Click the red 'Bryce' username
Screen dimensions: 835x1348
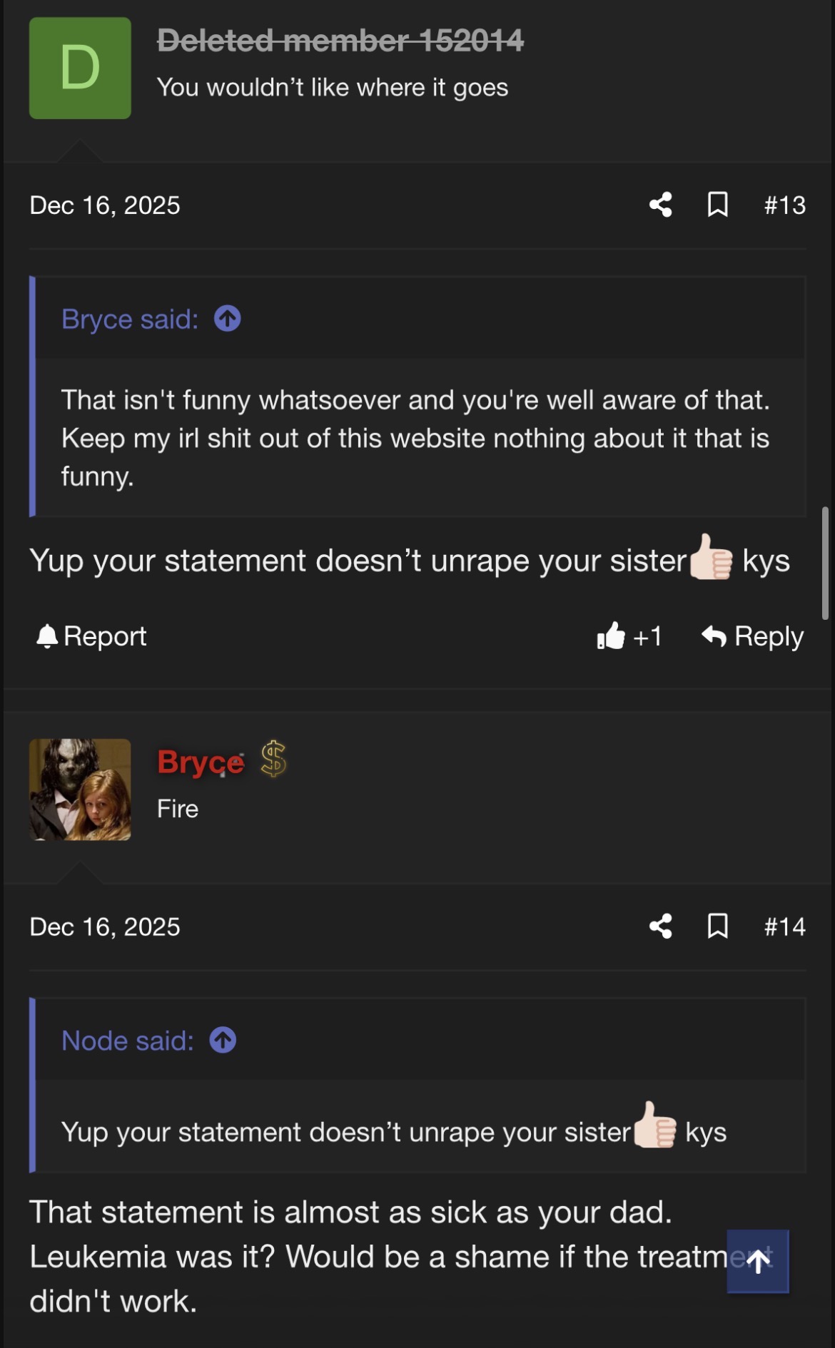tap(201, 762)
